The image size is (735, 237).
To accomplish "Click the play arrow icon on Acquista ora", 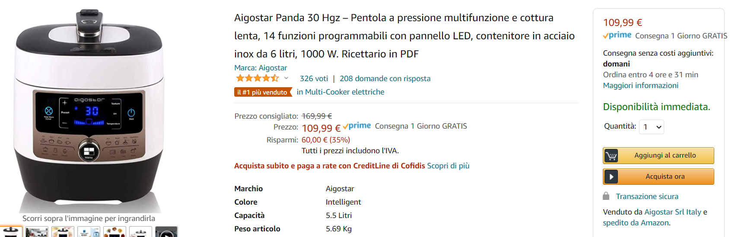I will tap(611, 177).
